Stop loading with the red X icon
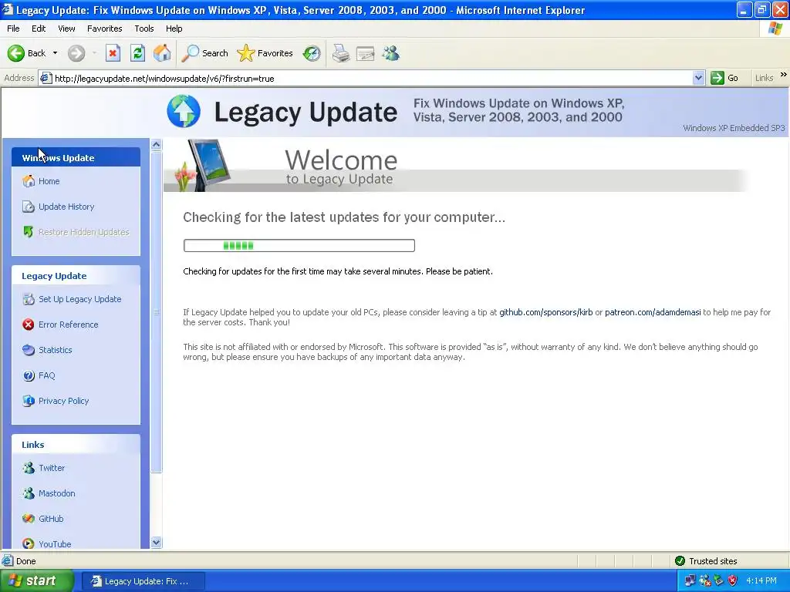The height and width of the screenshot is (592, 790). pyautogui.click(x=113, y=53)
